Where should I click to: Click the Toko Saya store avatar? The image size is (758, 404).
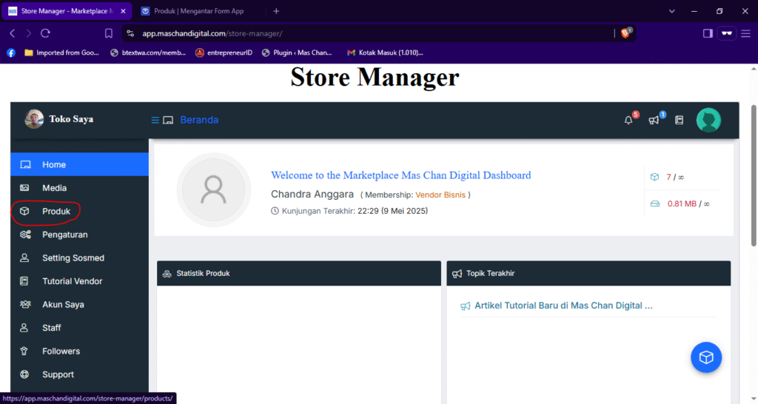click(x=34, y=119)
